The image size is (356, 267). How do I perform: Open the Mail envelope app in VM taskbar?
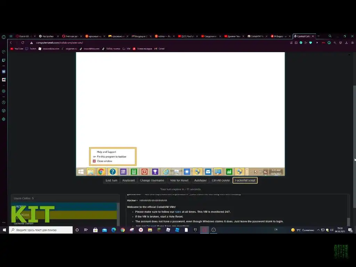click(208, 172)
